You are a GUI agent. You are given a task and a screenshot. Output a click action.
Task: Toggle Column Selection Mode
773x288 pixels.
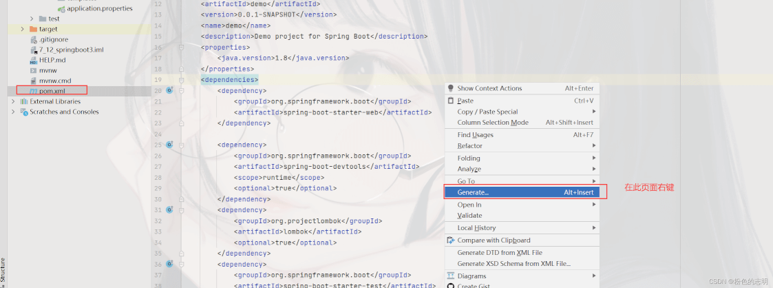coord(493,123)
